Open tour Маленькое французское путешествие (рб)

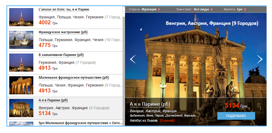click(x=74, y=78)
